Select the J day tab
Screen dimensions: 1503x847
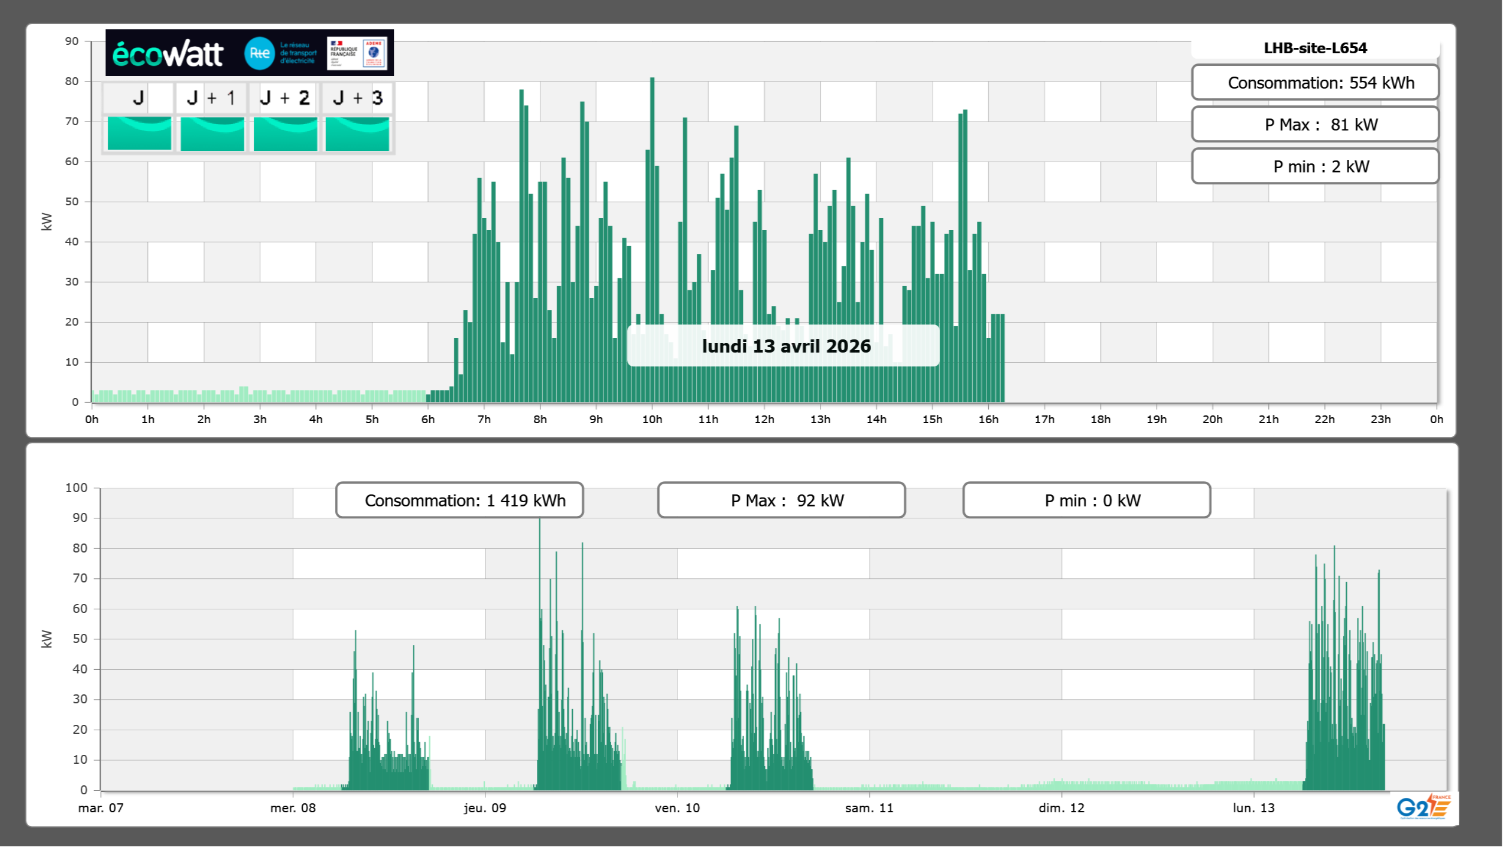139,98
